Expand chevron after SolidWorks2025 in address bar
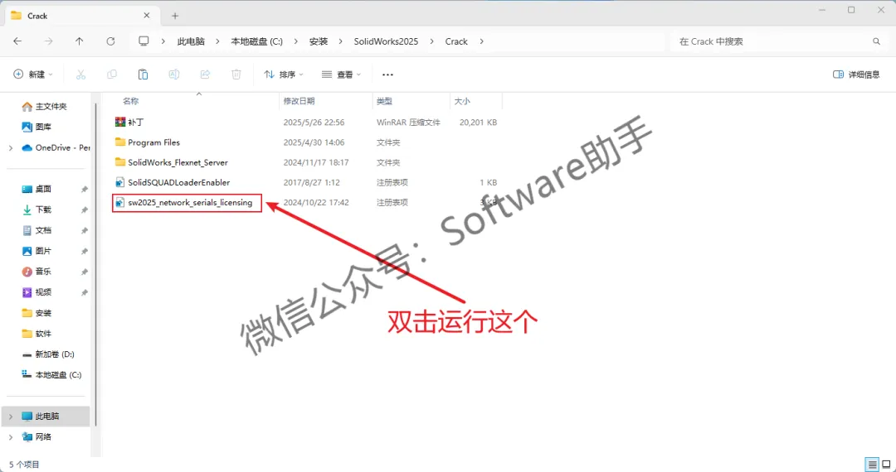 [x=432, y=41]
